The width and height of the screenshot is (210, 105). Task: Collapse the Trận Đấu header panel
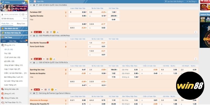coord(31,1)
